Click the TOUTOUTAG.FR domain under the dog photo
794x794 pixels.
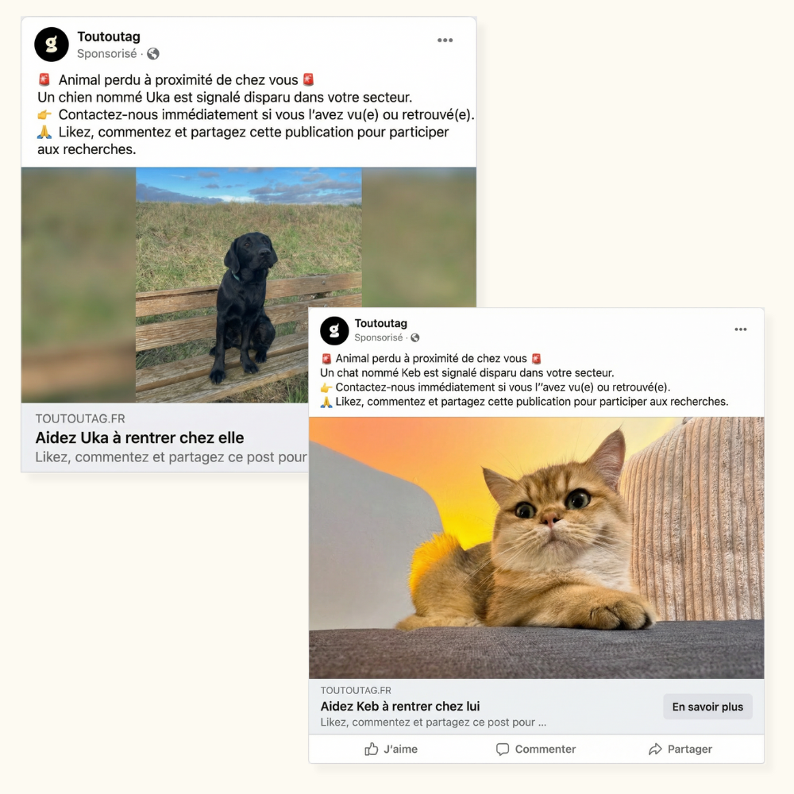pos(80,418)
